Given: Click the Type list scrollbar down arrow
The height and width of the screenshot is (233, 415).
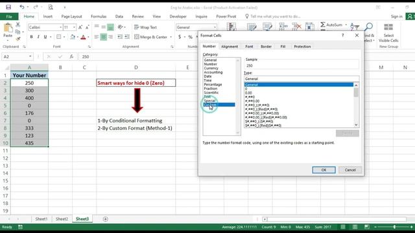Looking at the screenshot, I should (356, 125).
